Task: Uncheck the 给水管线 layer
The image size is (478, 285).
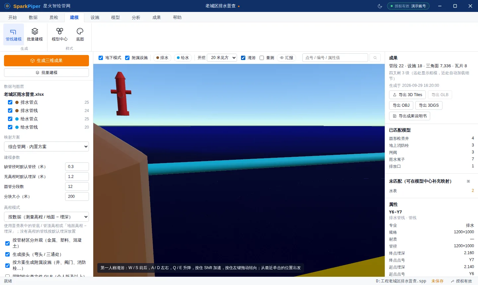Action: click(10, 127)
